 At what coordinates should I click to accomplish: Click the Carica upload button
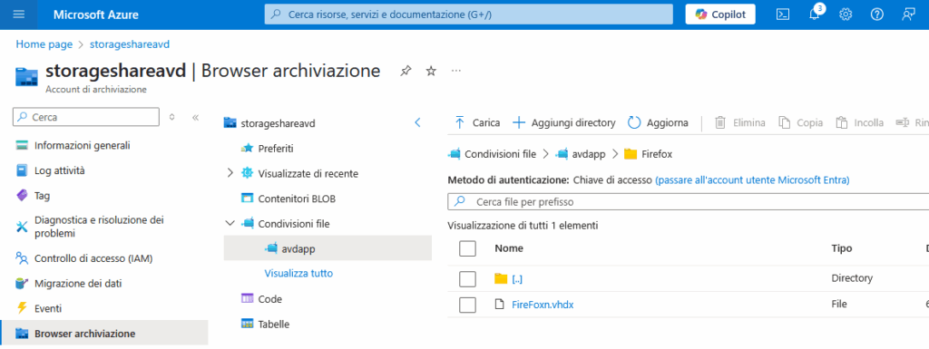click(x=477, y=123)
